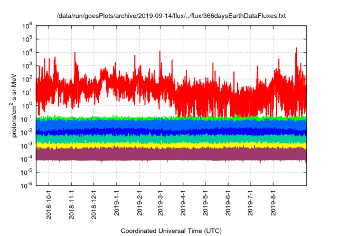The height and width of the screenshot is (236, 338).
Task: Click the Coordinated Universal Time (UTC) axis title
Action: click(x=171, y=231)
